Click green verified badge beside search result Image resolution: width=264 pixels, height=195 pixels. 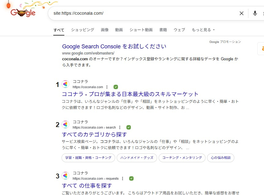pyautogui.click(x=129, y=127)
